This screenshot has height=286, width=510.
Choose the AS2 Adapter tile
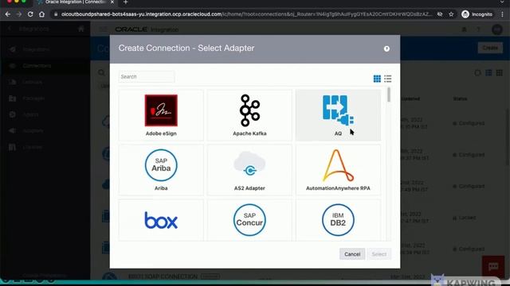pos(249,170)
